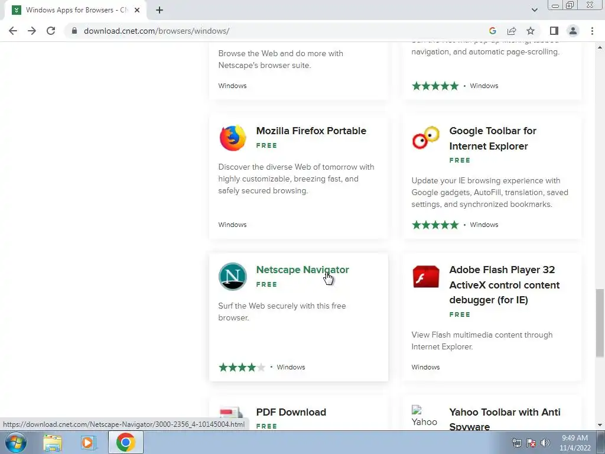Click the Netscape Navigator N icon

[x=233, y=277]
